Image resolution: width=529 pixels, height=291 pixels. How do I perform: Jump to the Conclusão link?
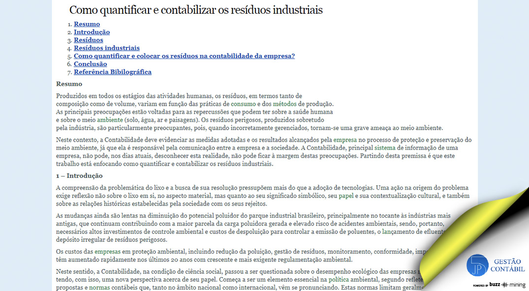(90, 64)
